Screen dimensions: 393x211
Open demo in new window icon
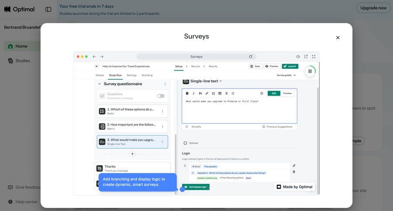click(306, 57)
